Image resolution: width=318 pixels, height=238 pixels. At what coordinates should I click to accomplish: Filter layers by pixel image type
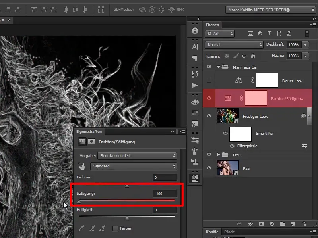coord(251,34)
